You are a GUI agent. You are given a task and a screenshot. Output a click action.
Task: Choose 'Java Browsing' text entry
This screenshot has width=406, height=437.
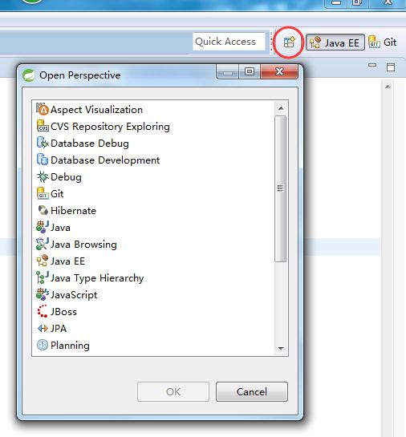(83, 245)
